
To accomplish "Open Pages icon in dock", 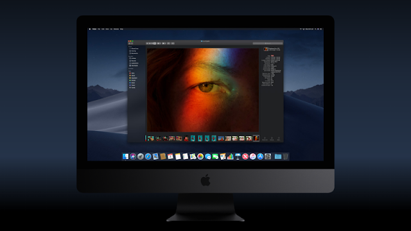I will click(223, 157).
